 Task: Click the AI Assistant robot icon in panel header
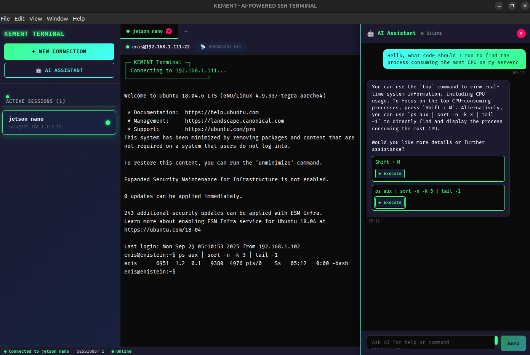371,34
